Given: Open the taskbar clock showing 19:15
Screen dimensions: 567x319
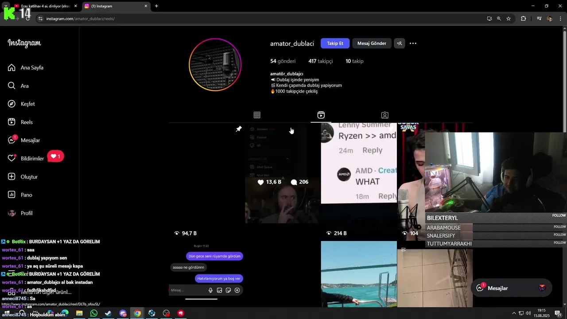Looking at the screenshot, I should click(541, 313).
